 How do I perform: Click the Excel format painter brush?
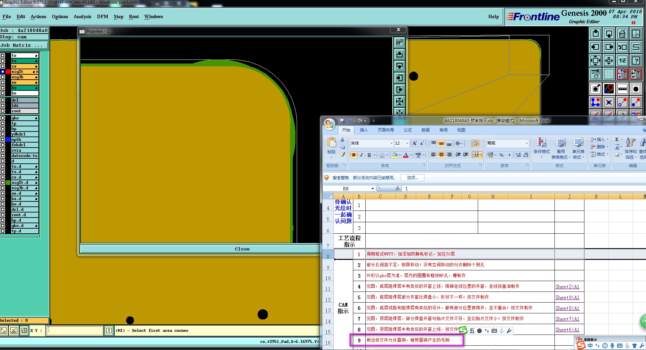(342, 155)
